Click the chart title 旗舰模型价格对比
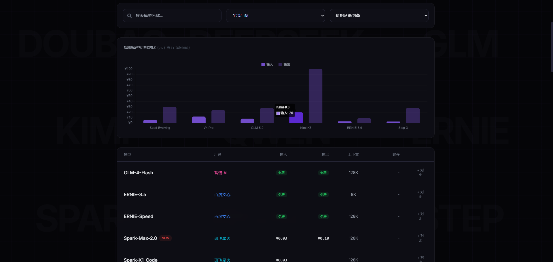The height and width of the screenshot is (262, 553). [140, 47]
